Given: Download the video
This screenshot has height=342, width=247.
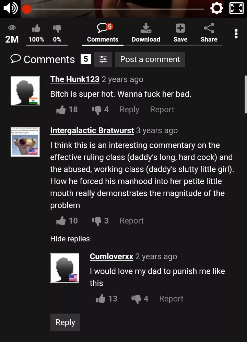Looking at the screenshot, I should pyautogui.click(x=146, y=33).
